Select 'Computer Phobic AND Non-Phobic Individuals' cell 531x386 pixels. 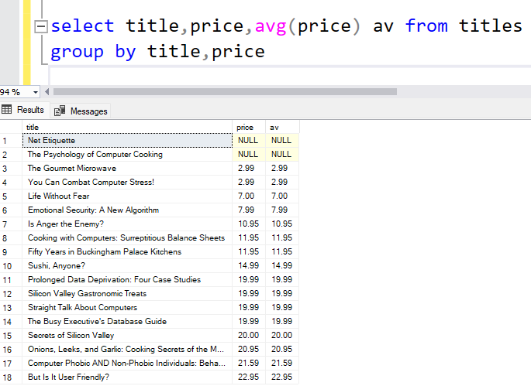(x=127, y=363)
